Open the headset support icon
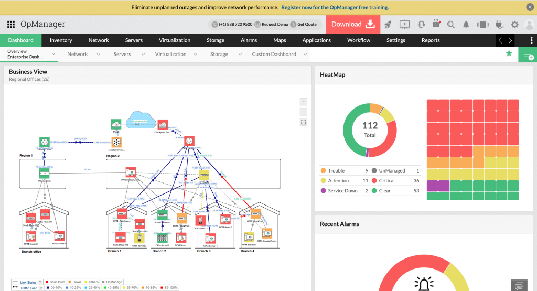The height and width of the screenshot is (291, 537). click(421, 25)
